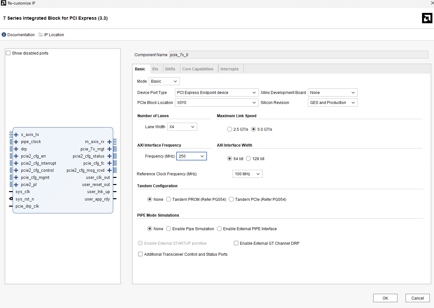Expand the pipe_clock interface plus icon
Viewport: 434px width, 308px height.
[16, 142]
